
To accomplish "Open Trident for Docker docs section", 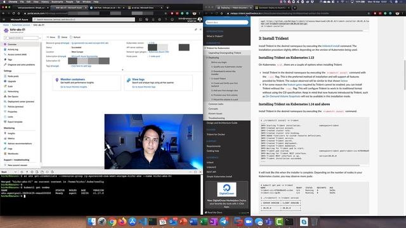I will pyautogui.click(x=216, y=134).
